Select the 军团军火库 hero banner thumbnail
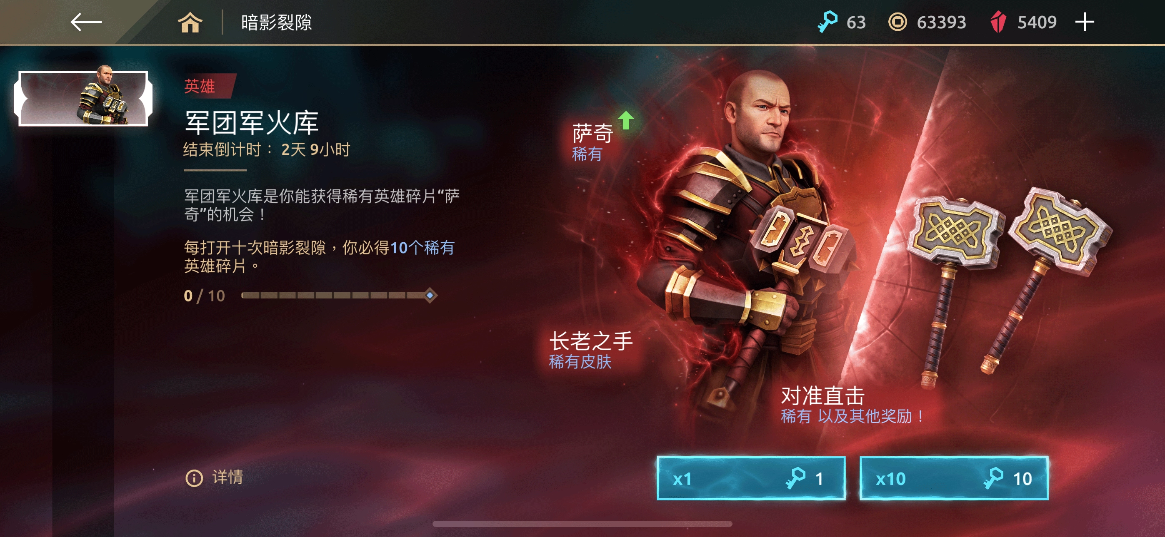1165x537 pixels. point(83,98)
